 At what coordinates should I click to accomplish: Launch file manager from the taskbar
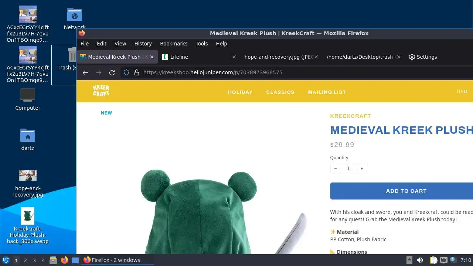[x=53, y=260]
